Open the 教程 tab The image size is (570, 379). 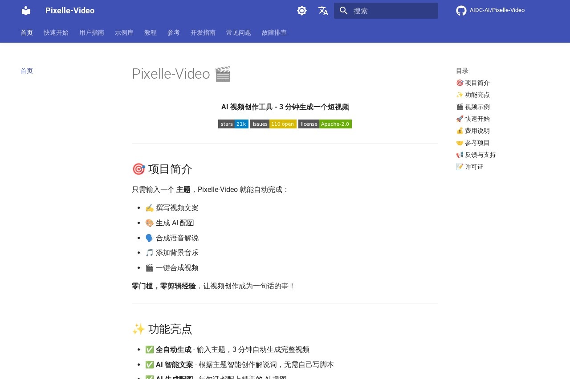[151, 32]
